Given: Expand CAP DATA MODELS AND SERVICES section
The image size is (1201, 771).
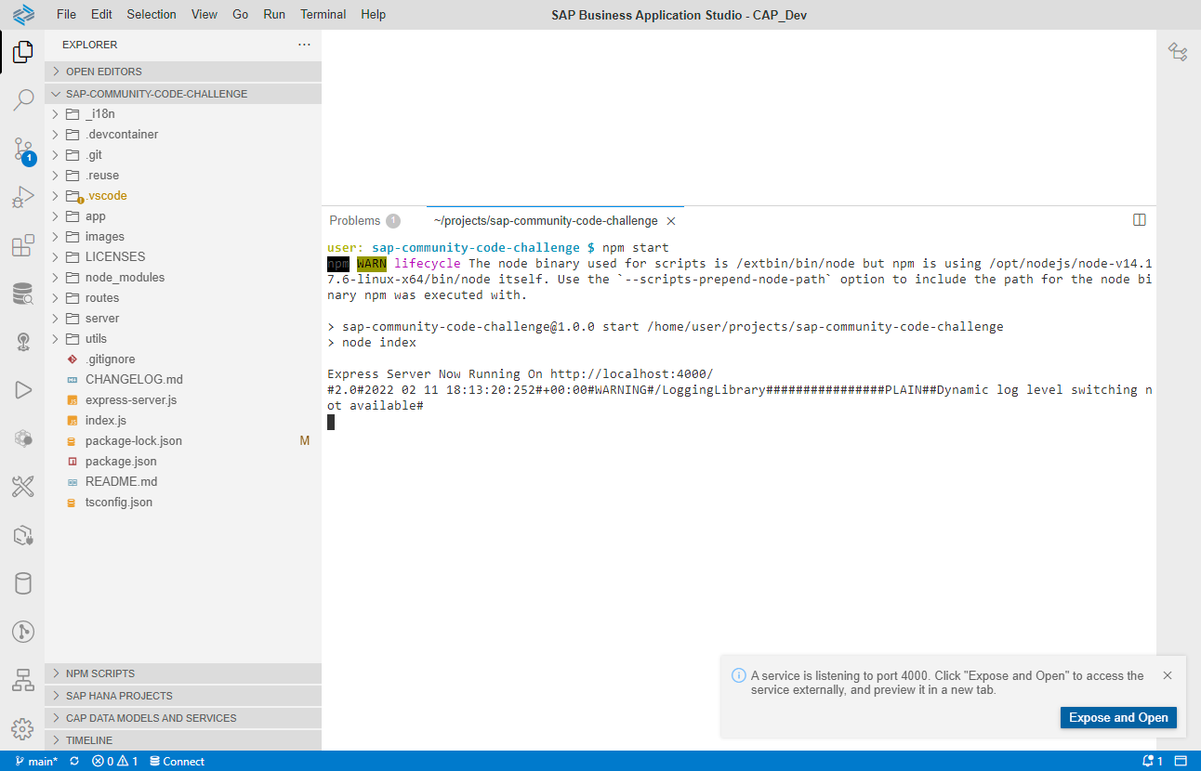Looking at the screenshot, I should pos(183,718).
